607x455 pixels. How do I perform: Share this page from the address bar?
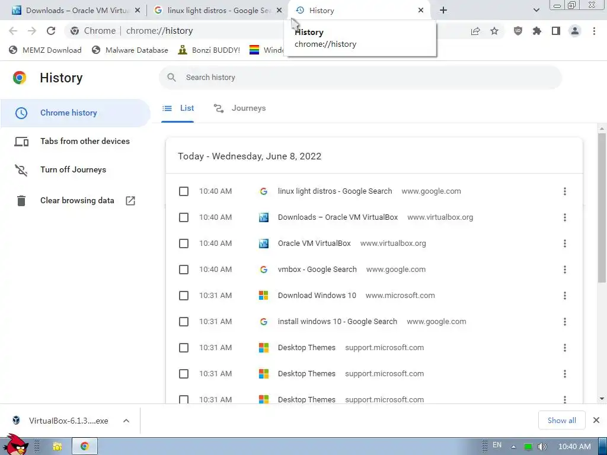pyautogui.click(x=475, y=31)
